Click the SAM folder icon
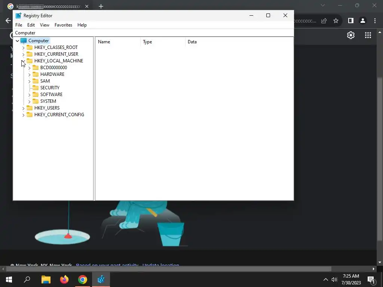383x287 pixels. pyautogui.click(x=36, y=81)
